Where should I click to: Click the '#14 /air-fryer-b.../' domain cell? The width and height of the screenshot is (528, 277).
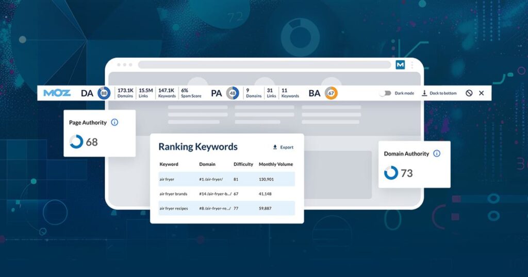[x=215, y=194]
